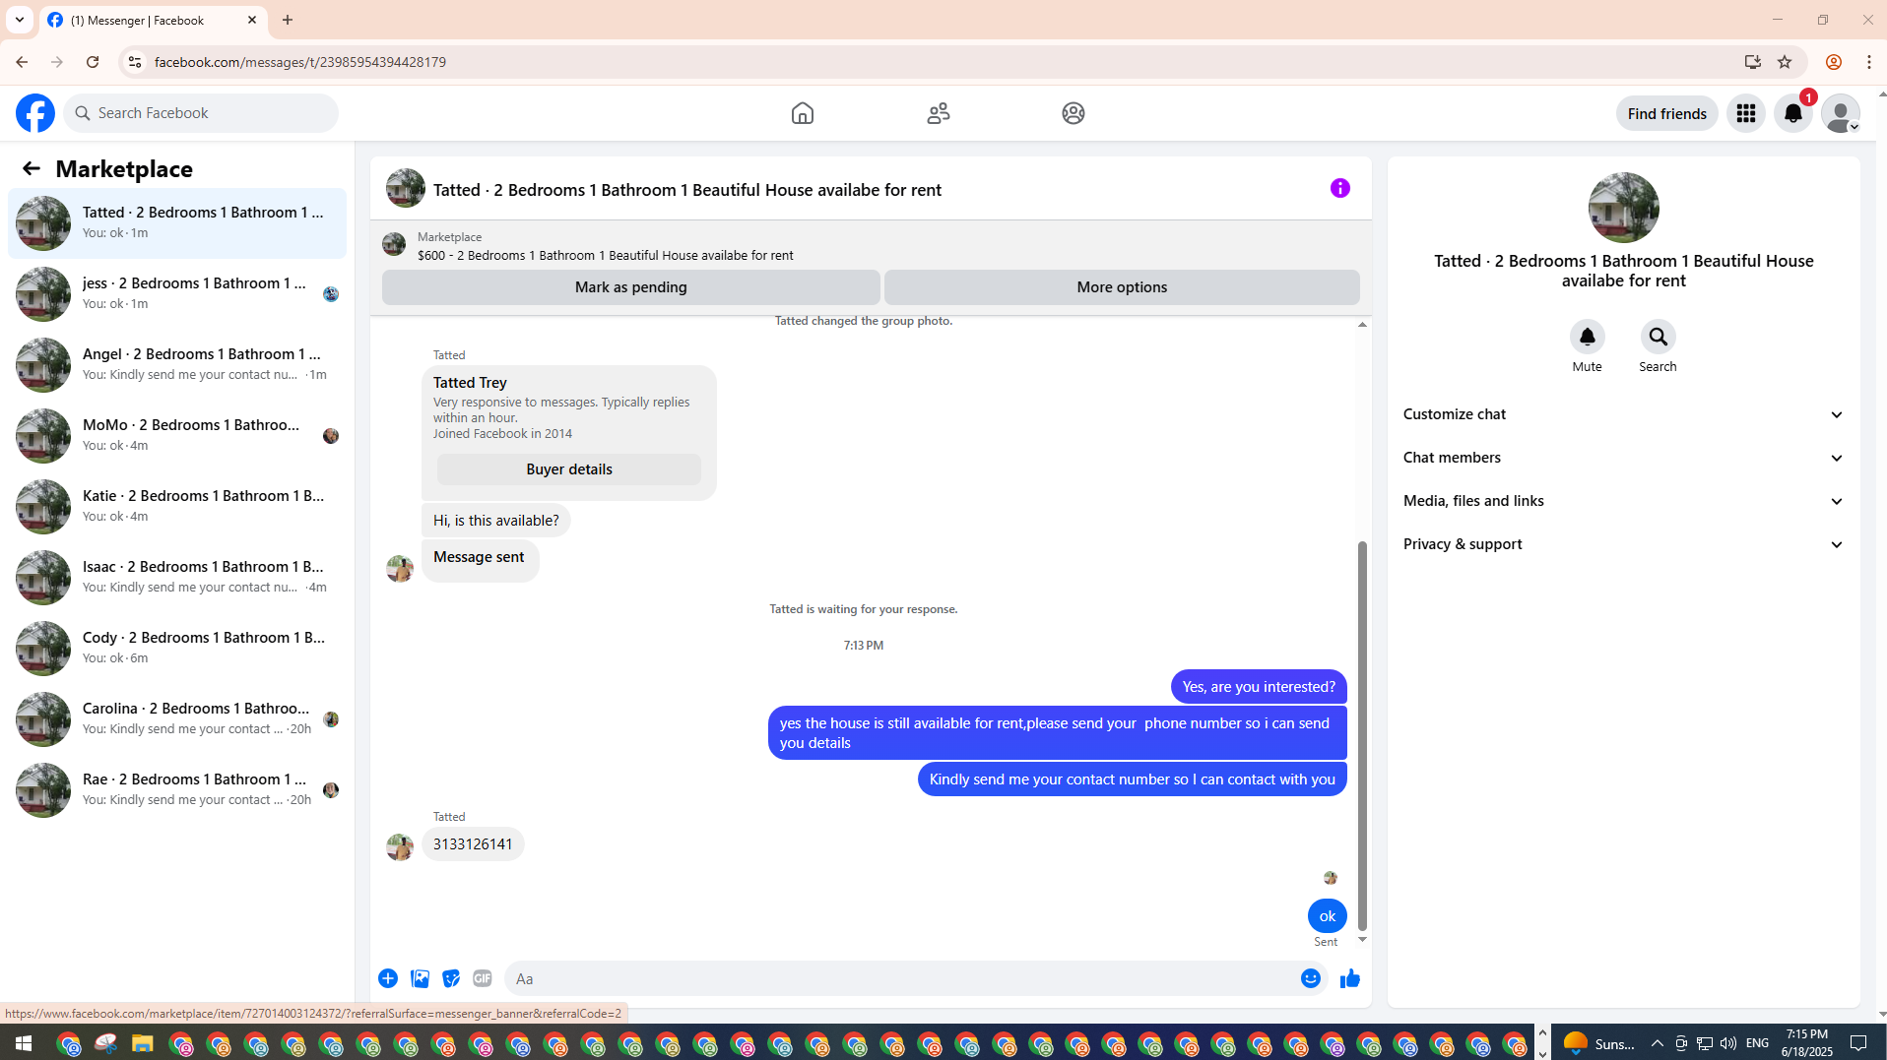Image resolution: width=1887 pixels, height=1060 pixels.
Task: Open the Messenger Facebook browser tab
Action: pyautogui.click(x=154, y=20)
